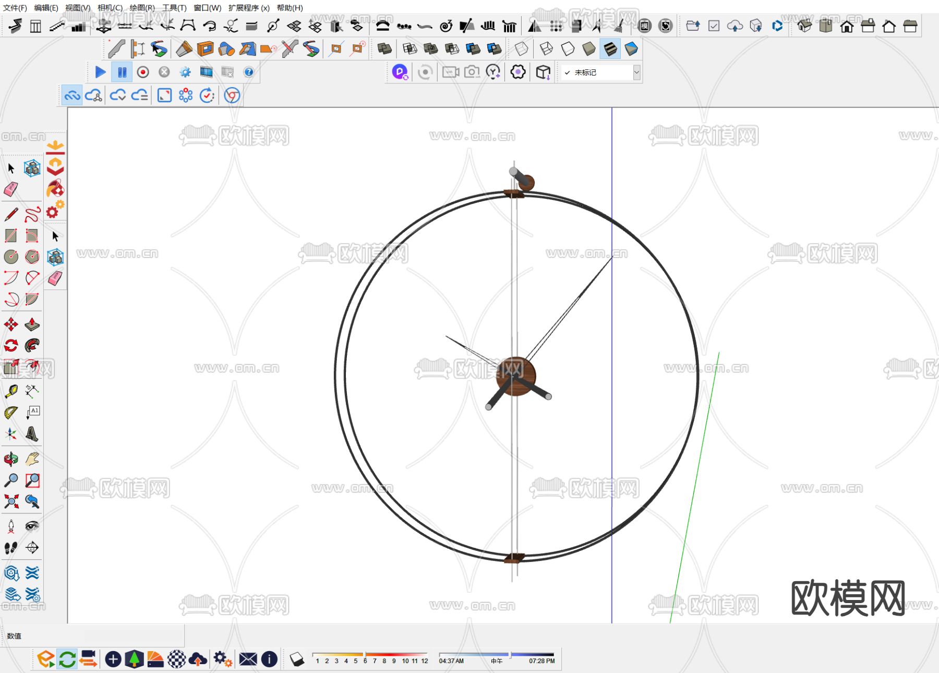The image size is (939, 673).
Task: Select the Paint Bucket tool
Action: coord(55,188)
